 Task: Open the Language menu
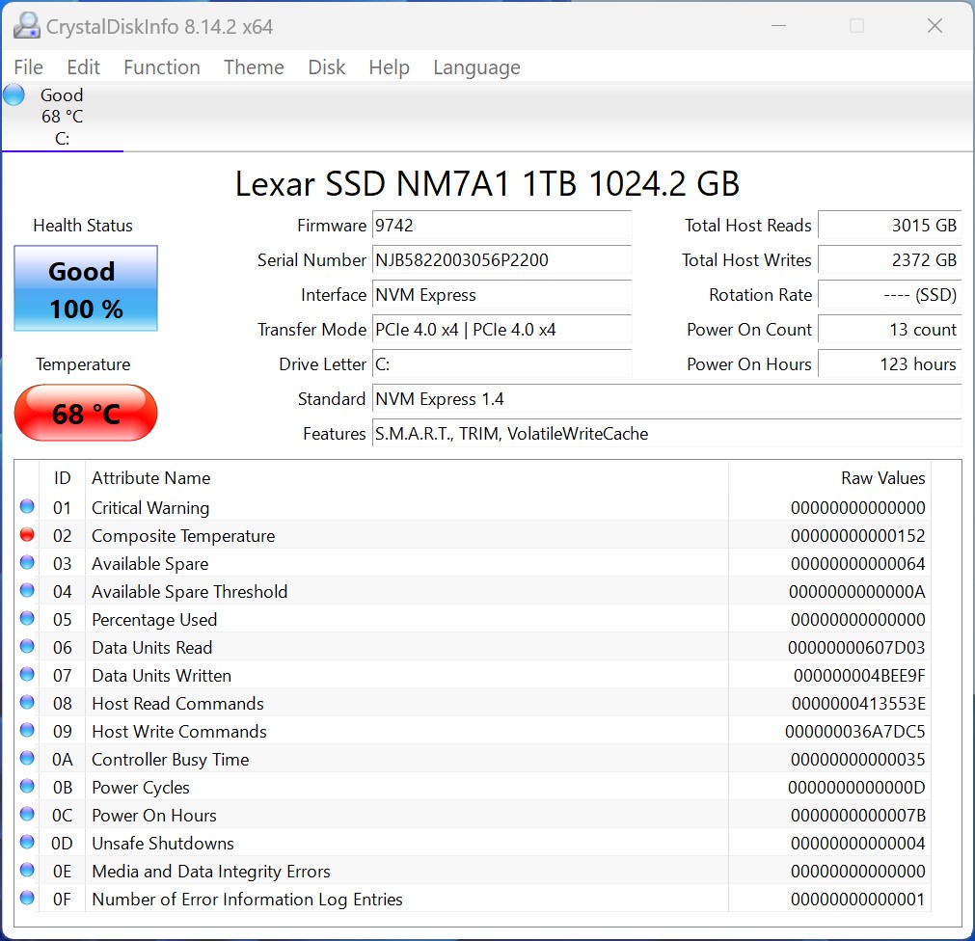tap(476, 67)
